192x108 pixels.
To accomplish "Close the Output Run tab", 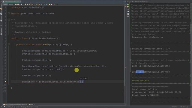I will point(148,2).
